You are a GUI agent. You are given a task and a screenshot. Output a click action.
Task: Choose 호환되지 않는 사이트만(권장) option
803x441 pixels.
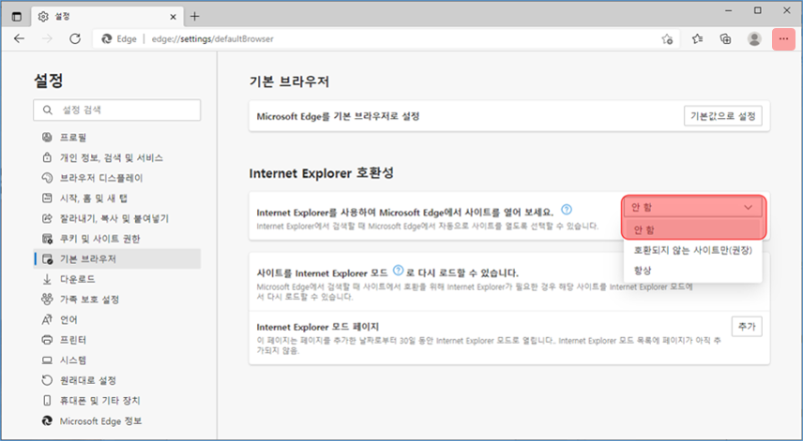tap(693, 250)
